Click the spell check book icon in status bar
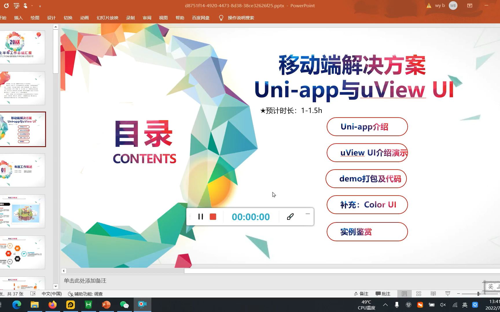This screenshot has width=500, height=312. [33, 294]
